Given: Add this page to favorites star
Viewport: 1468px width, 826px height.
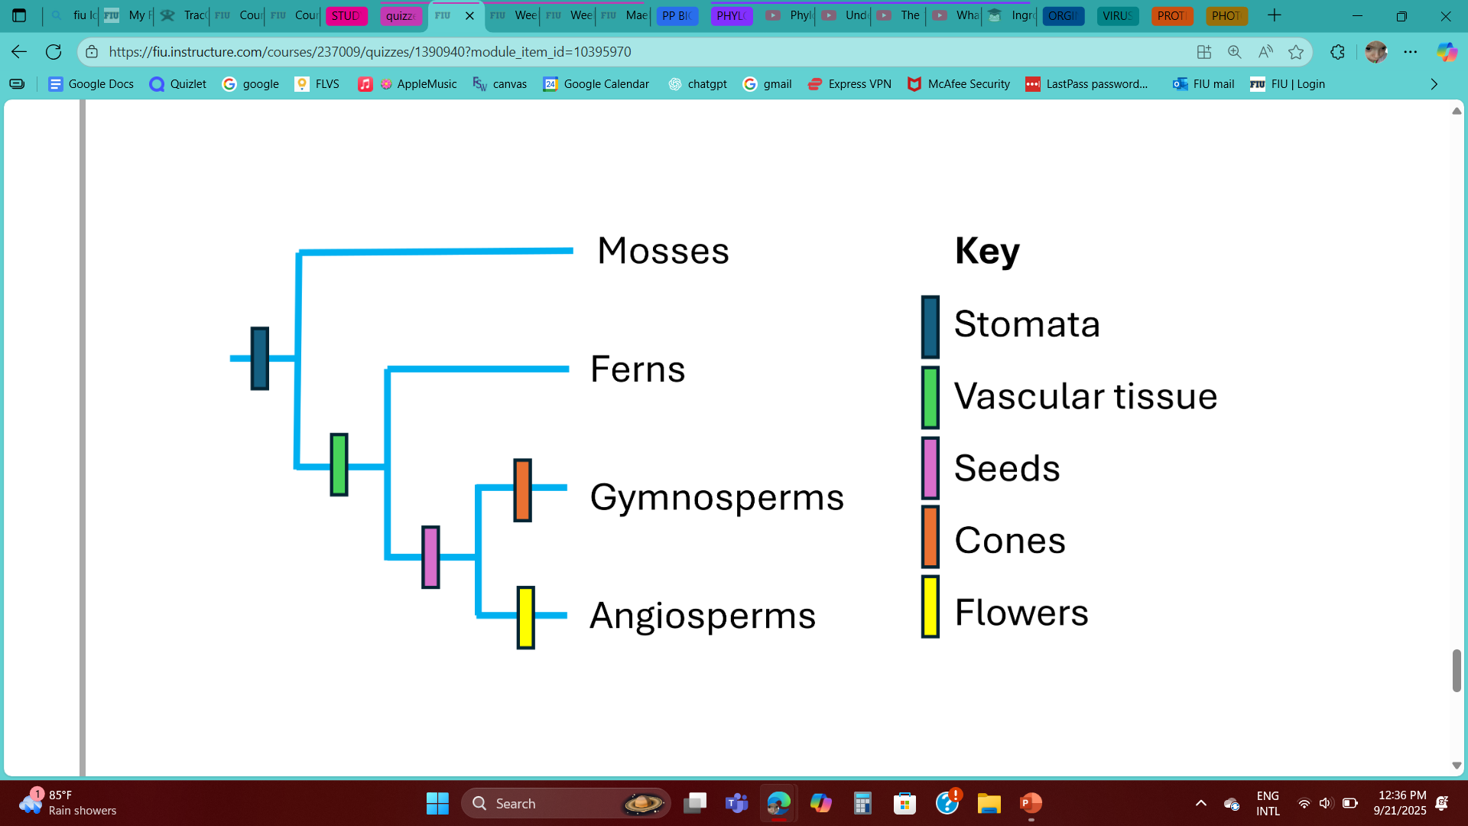Looking at the screenshot, I should pyautogui.click(x=1296, y=52).
